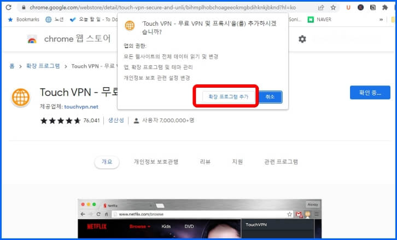Select the 관련 프로그램 tab

281,162
